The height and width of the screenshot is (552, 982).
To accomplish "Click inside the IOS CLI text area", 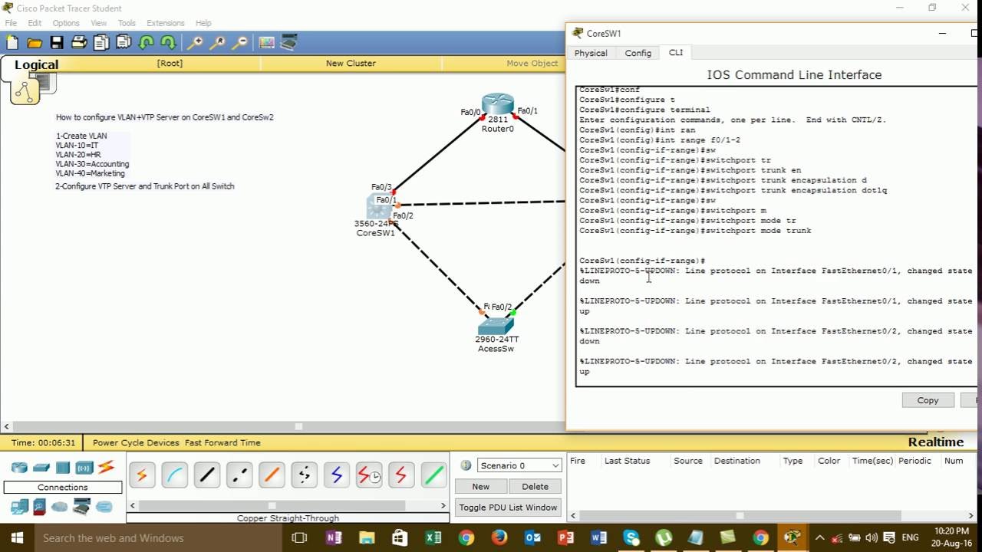I will 776,236.
